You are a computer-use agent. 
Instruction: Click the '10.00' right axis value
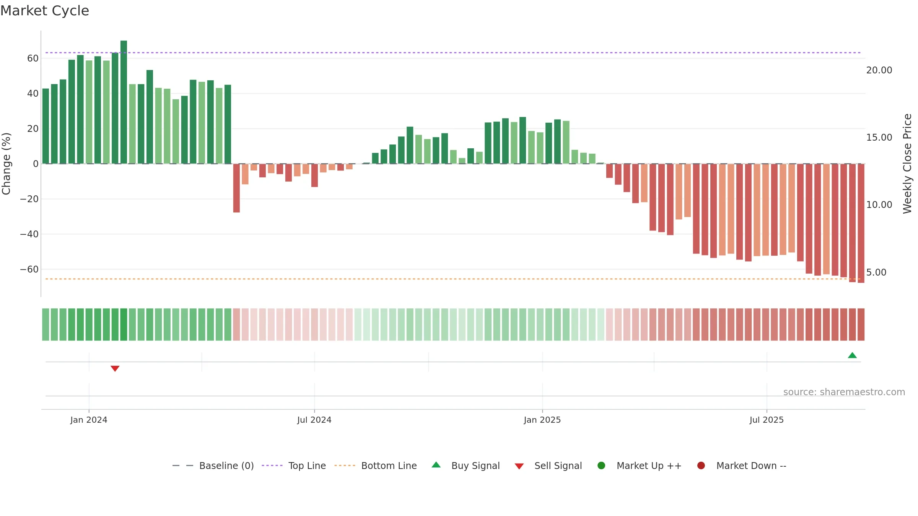coord(879,205)
